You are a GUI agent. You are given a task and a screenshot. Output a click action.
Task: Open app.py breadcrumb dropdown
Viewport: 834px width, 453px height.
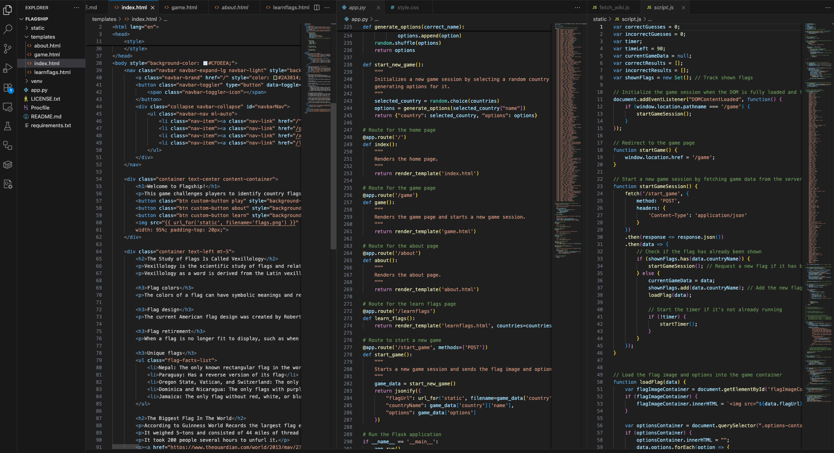[359, 19]
